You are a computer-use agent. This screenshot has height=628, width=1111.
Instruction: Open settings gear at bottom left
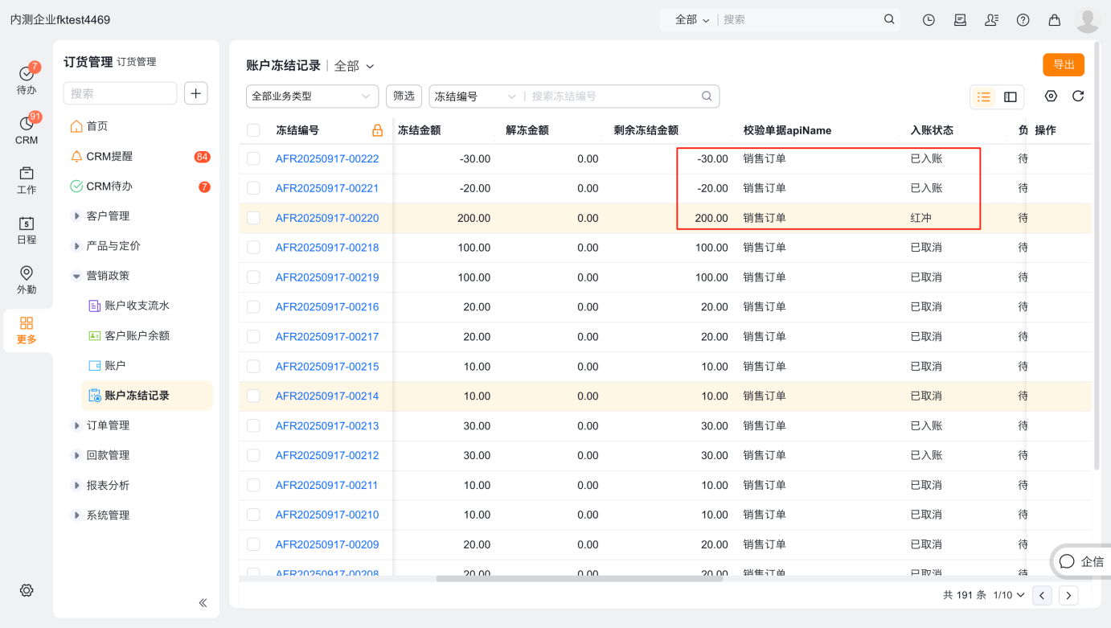tap(27, 590)
